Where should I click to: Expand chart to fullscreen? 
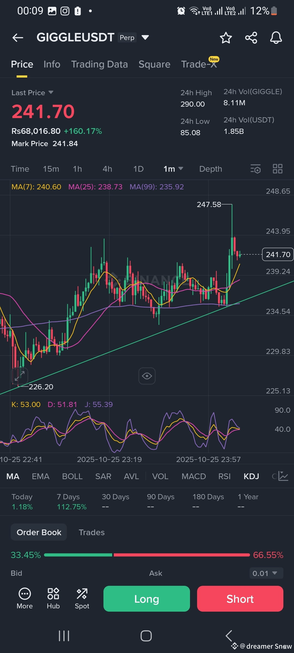pos(20,376)
